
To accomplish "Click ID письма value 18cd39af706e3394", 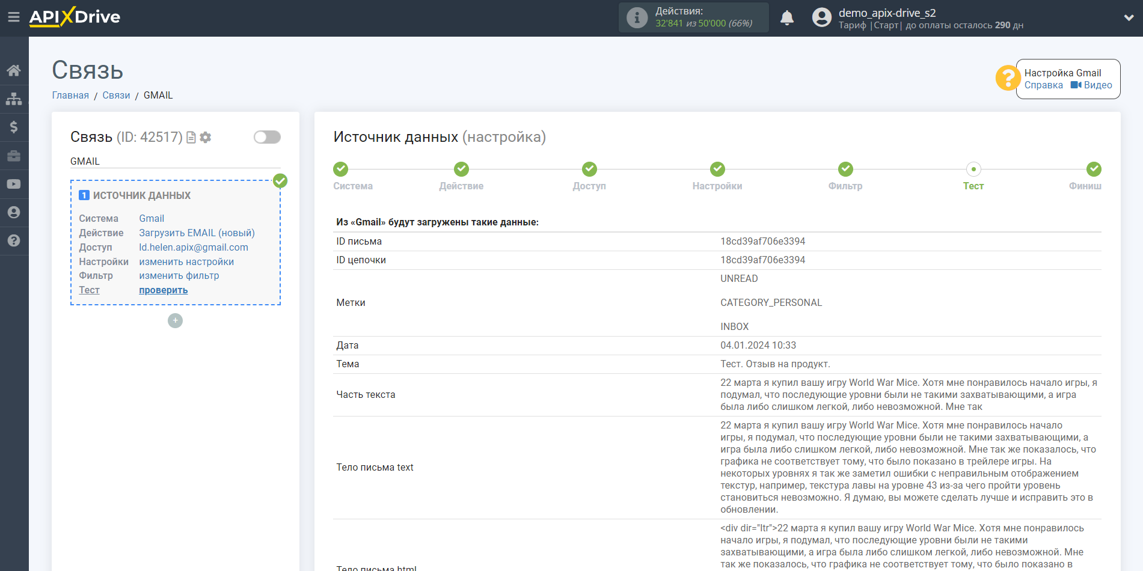I will [762, 242].
